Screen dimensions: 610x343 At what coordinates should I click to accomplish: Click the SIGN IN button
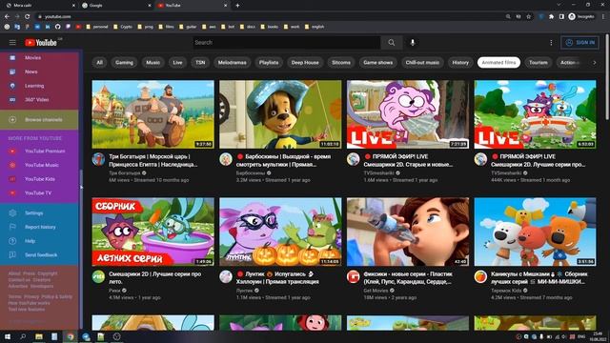(x=579, y=42)
